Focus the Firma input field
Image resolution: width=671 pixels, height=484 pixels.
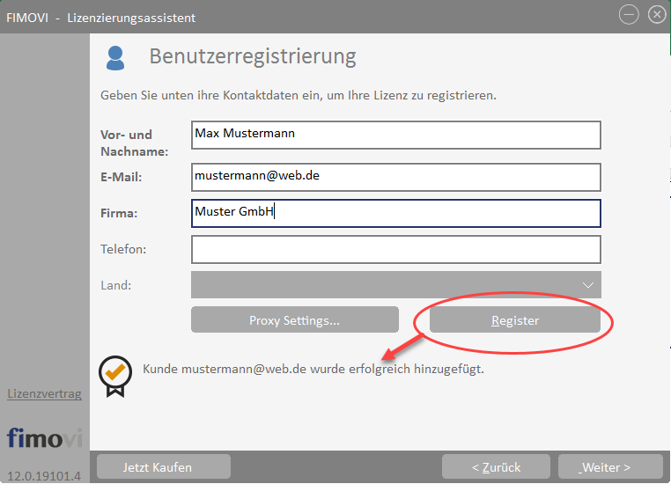click(396, 213)
